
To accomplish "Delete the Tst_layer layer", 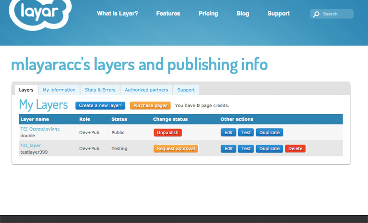I will (295, 149).
